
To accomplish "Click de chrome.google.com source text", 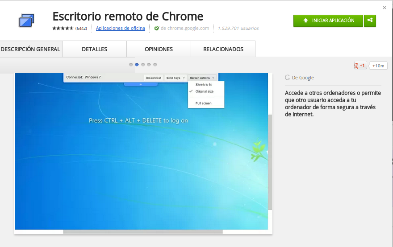I will point(185,28).
